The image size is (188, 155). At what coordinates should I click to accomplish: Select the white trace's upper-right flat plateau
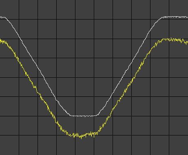(x=175, y=17)
